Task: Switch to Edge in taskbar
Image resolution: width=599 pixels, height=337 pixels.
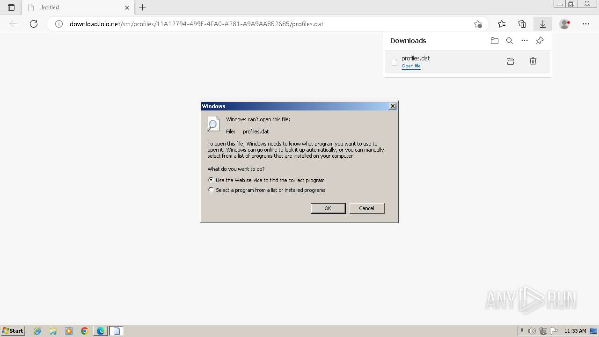Action: [x=101, y=331]
